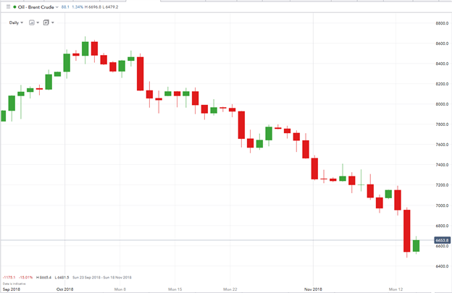Select the 8800.0 price axis label
The image size is (452, 293).
(x=442, y=23)
